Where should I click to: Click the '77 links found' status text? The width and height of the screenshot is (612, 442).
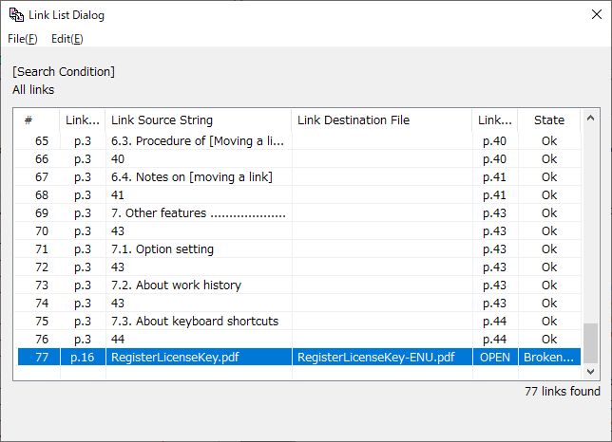562,392
